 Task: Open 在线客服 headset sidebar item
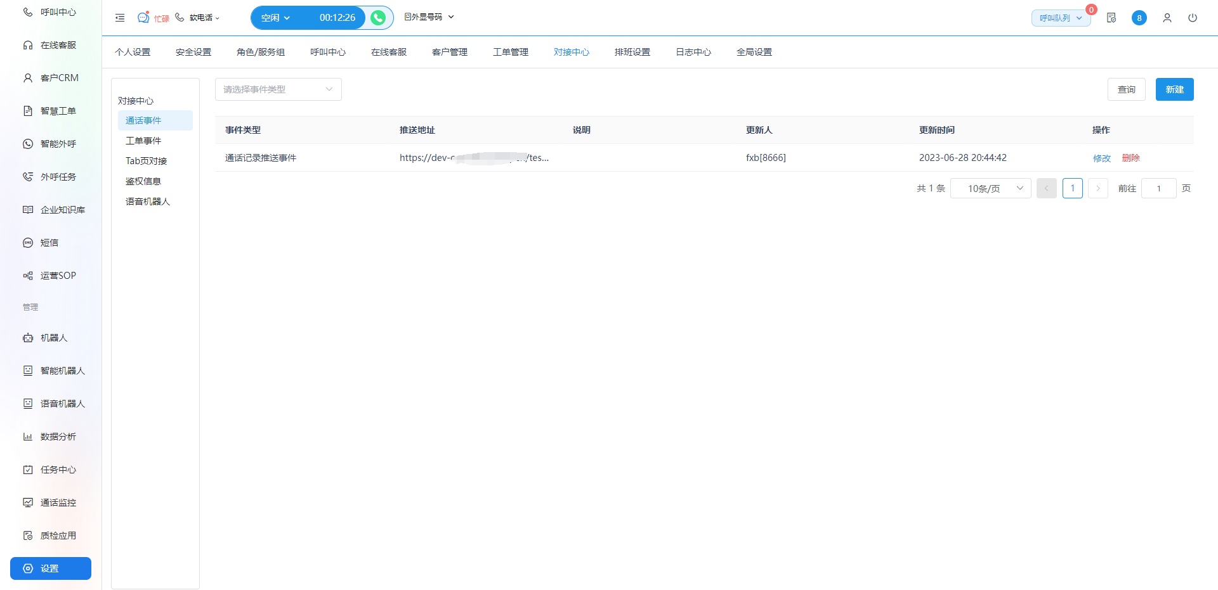(x=51, y=45)
